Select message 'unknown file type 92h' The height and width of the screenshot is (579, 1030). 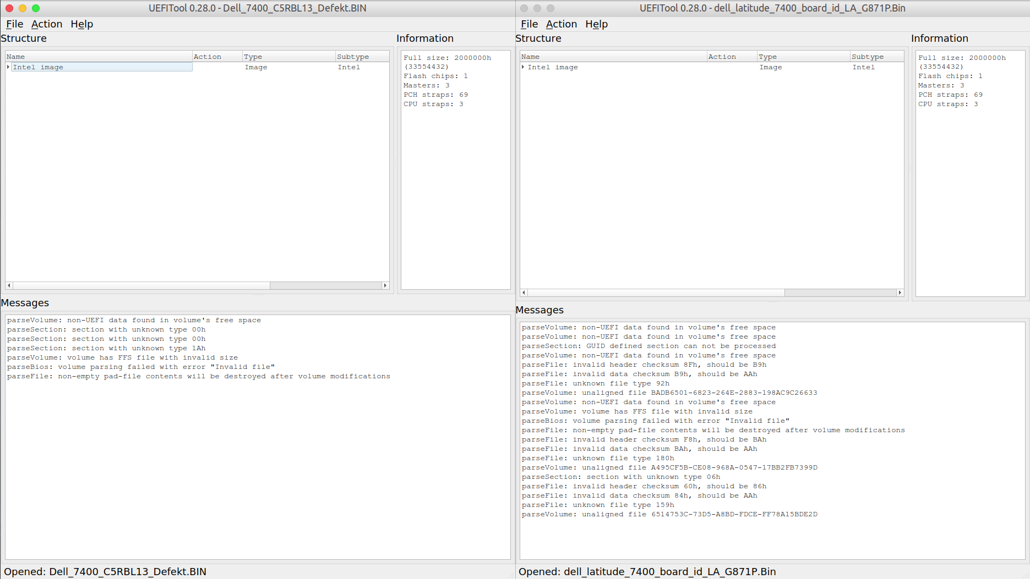point(596,383)
